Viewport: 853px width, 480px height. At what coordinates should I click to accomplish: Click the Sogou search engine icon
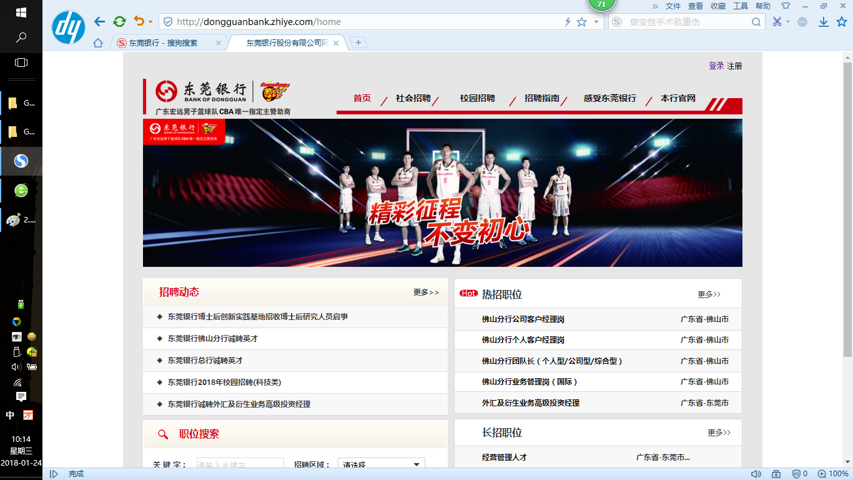click(x=617, y=22)
